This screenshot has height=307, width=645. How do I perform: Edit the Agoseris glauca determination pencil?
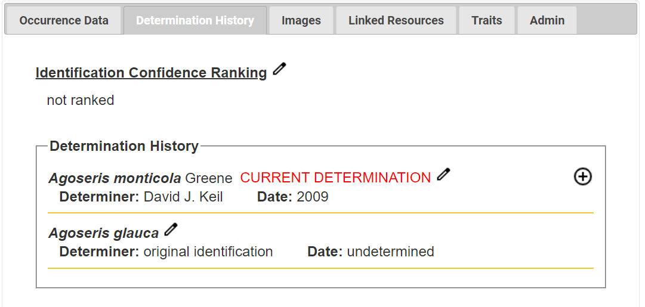click(x=171, y=230)
